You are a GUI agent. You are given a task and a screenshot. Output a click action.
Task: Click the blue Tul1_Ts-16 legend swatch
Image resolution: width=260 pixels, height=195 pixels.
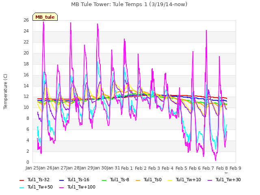pos(61,180)
